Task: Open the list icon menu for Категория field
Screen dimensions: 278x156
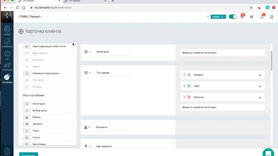Action: tap(87, 52)
